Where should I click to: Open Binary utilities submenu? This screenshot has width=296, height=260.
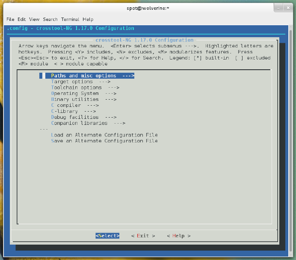pos(84,99)
